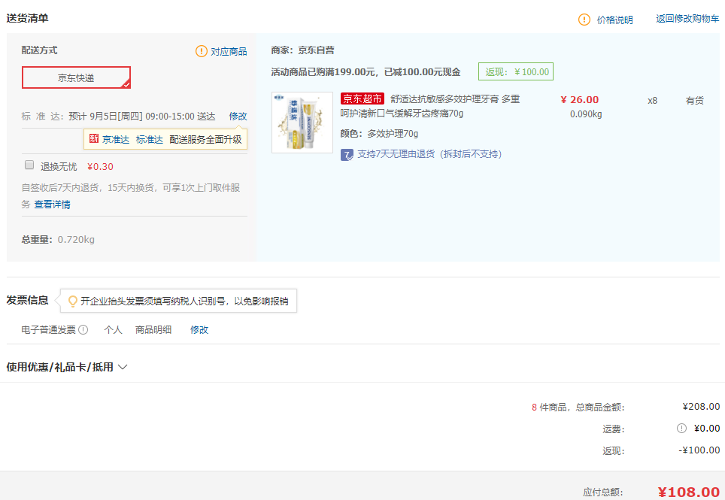This screenshot has height=500, width=725.
Task: Click the info icon beside 电子普通发票
Action: (83, 329)
